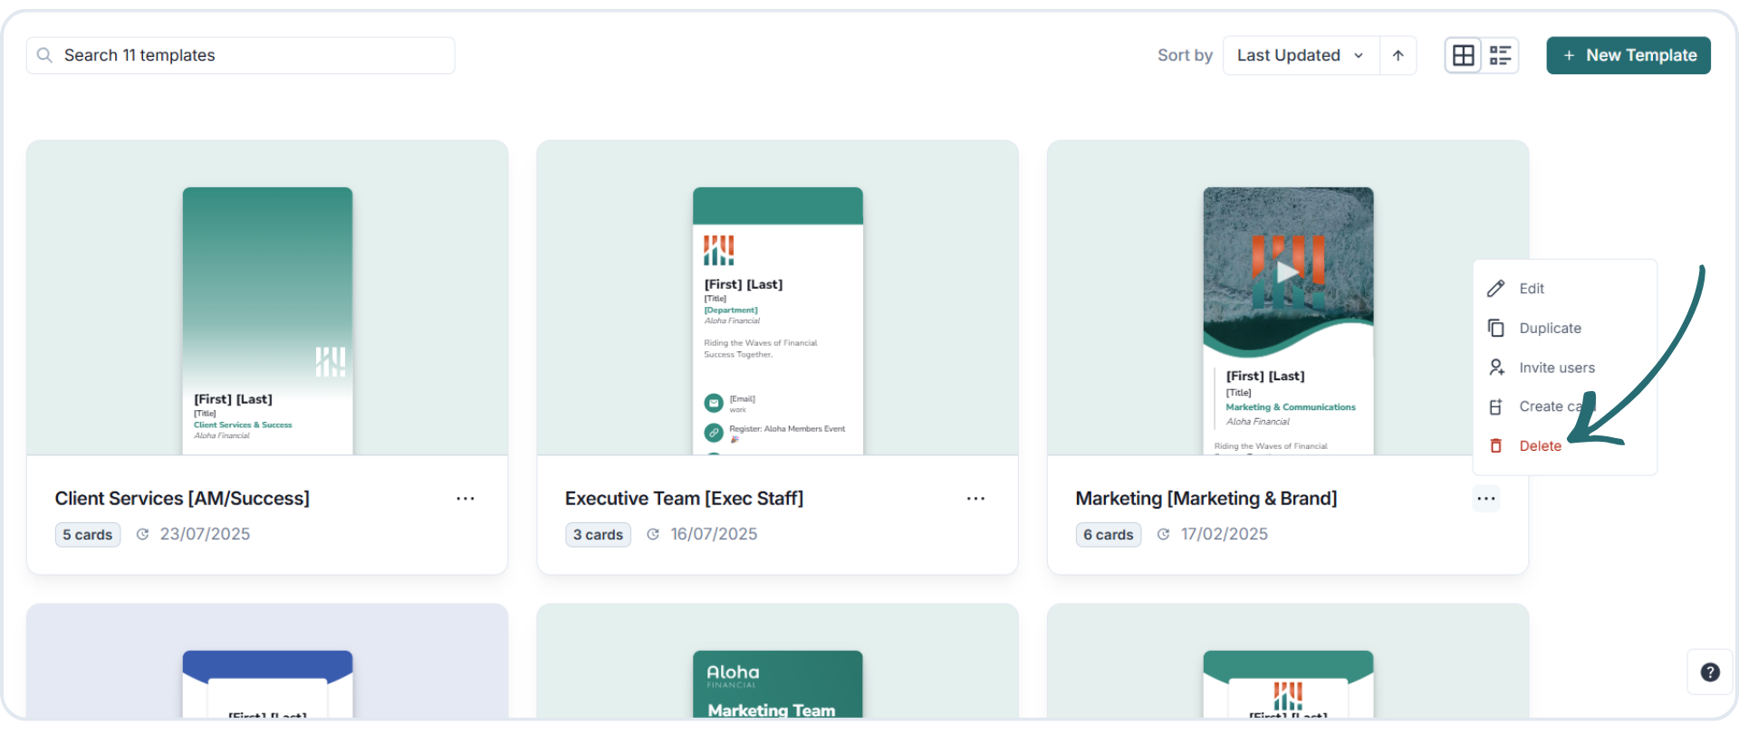
Task: Click refresh icon beside 16/07/2025
Action: pos(652,534)
